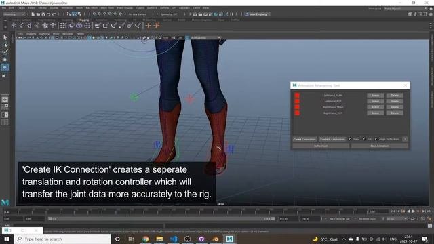The image size is (434, 244).
Task: Click the Refresh List button
Action: point(321,146)
